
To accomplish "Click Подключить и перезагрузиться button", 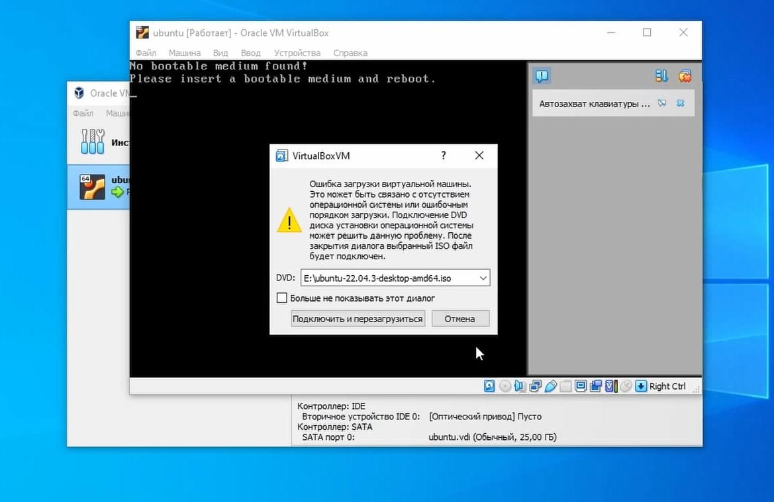I will 358,319.
